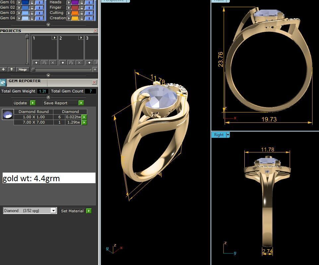Toggle lock on Gem 03 layer

tap(32, 13)
